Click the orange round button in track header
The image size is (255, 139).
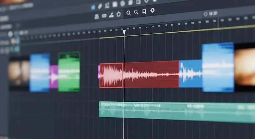13,41
